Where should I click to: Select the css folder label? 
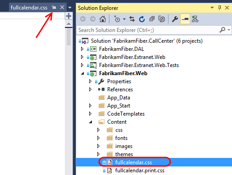pyautogui.click(x=119, y=130)
